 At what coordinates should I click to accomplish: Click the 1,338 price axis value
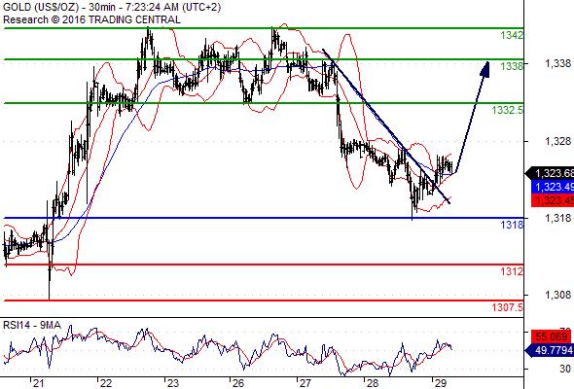tap(557, 63)
